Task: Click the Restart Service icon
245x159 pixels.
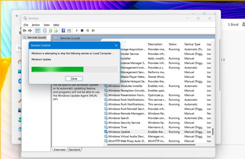Action: [x=93, y=30]
